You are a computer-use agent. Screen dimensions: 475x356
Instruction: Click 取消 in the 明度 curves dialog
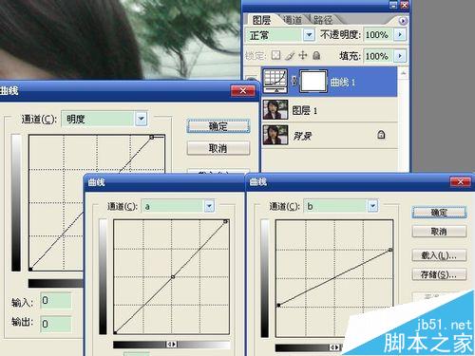(x=218, y=148)
